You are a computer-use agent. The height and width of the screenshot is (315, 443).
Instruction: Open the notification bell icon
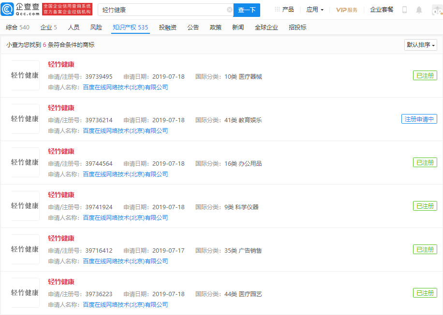tap(420, 9)
